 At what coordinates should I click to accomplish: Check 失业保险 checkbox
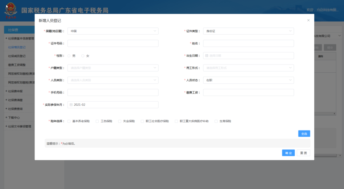(x=120, y=121)
